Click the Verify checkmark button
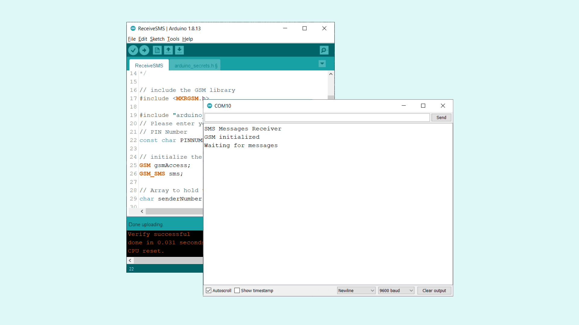Image resolution: width=579 pixels, height=325 pixels. pos(133,50)
